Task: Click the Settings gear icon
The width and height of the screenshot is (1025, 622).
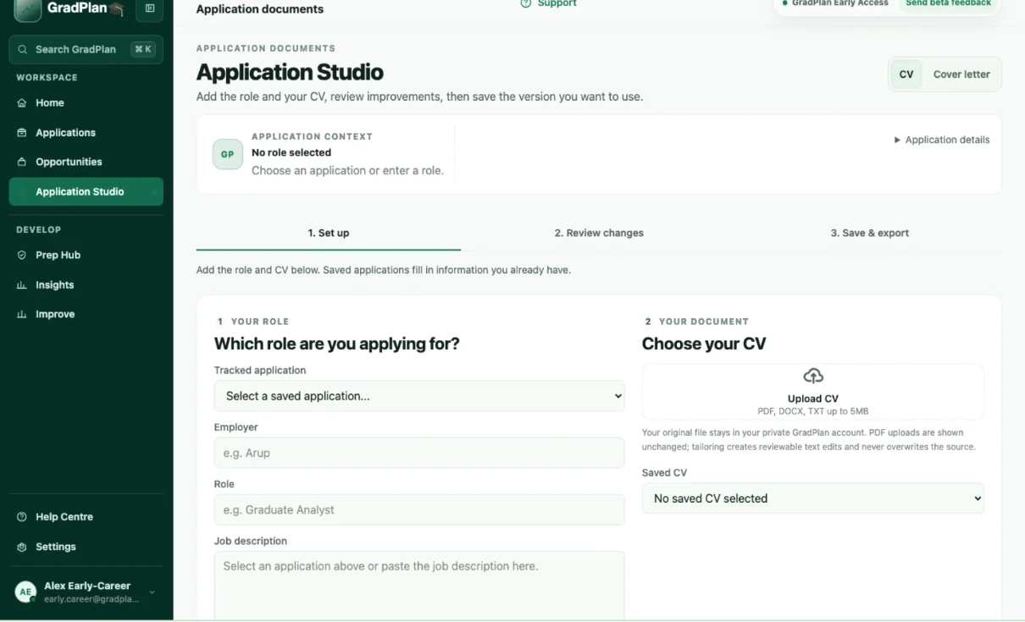Action: 22,547
